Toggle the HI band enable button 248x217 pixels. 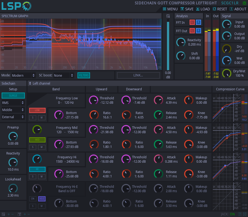coord(37,169)
